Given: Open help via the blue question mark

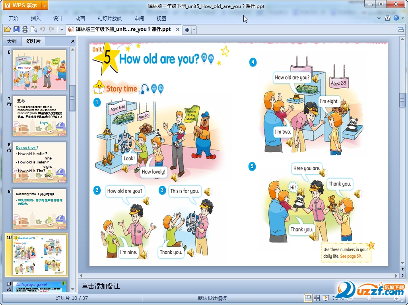Looking at the screenshot, I should point(396,18).
